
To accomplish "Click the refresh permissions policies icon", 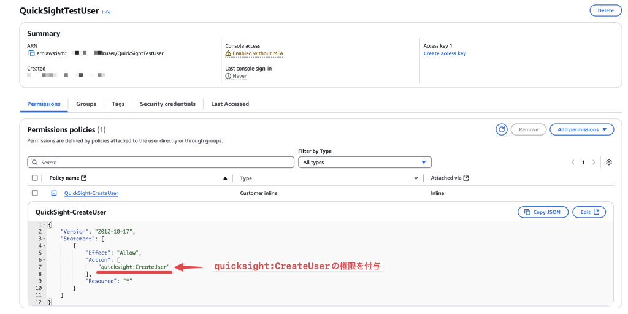I will click(502, 130).
